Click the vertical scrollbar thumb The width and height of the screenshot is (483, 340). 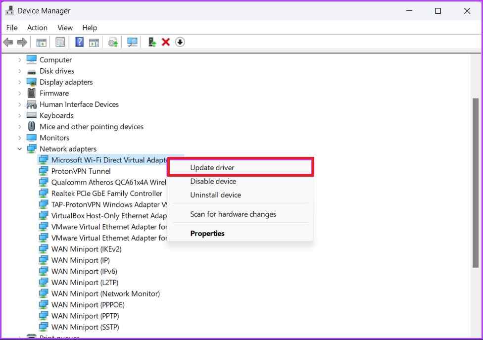476,183
